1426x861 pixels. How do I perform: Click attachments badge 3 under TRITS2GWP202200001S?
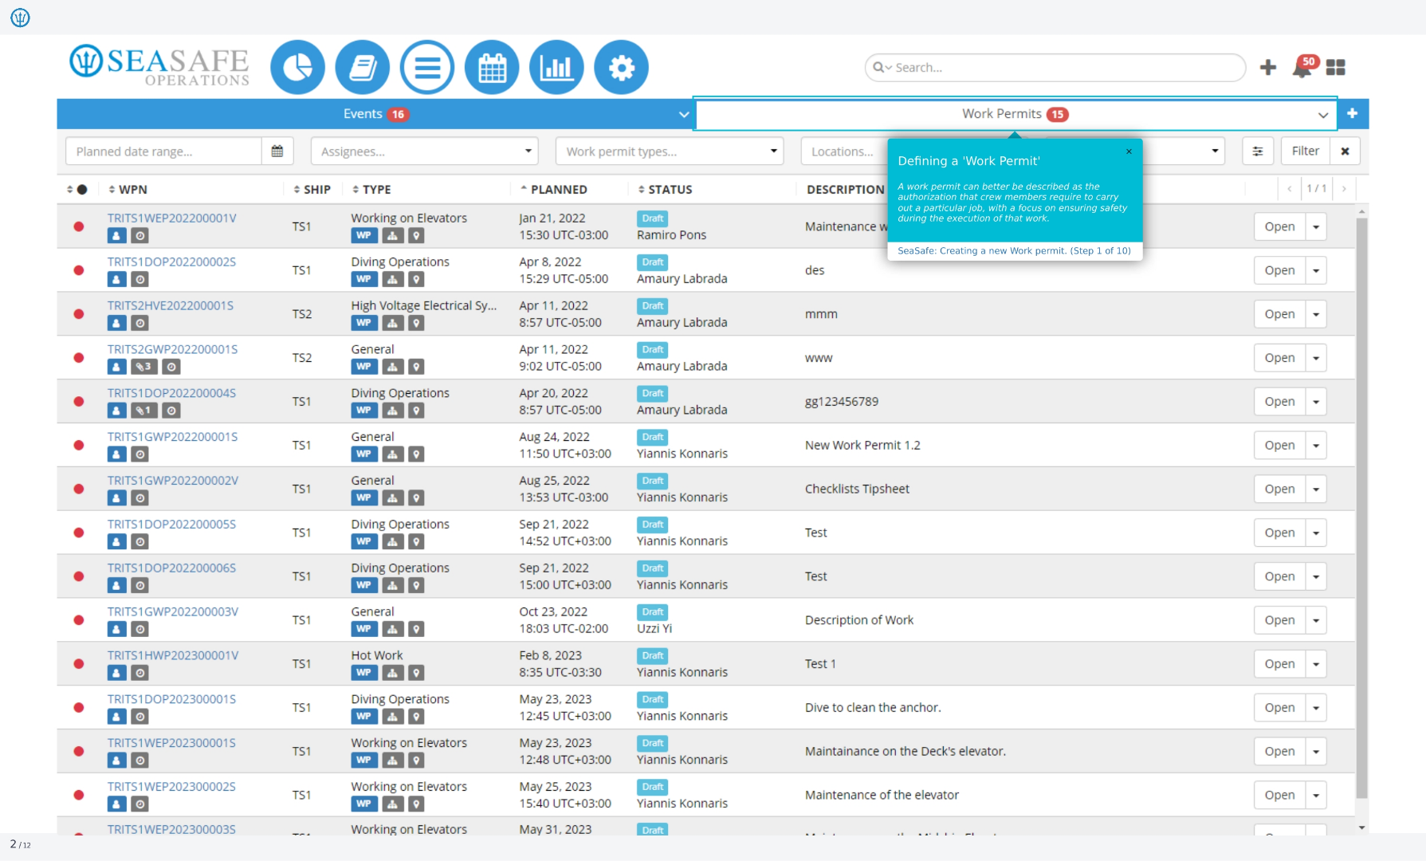pos(144,368)
